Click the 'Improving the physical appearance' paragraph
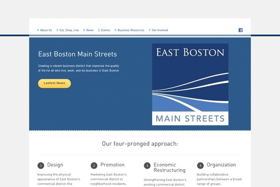 pyautogui.click(x=59, y=180)
